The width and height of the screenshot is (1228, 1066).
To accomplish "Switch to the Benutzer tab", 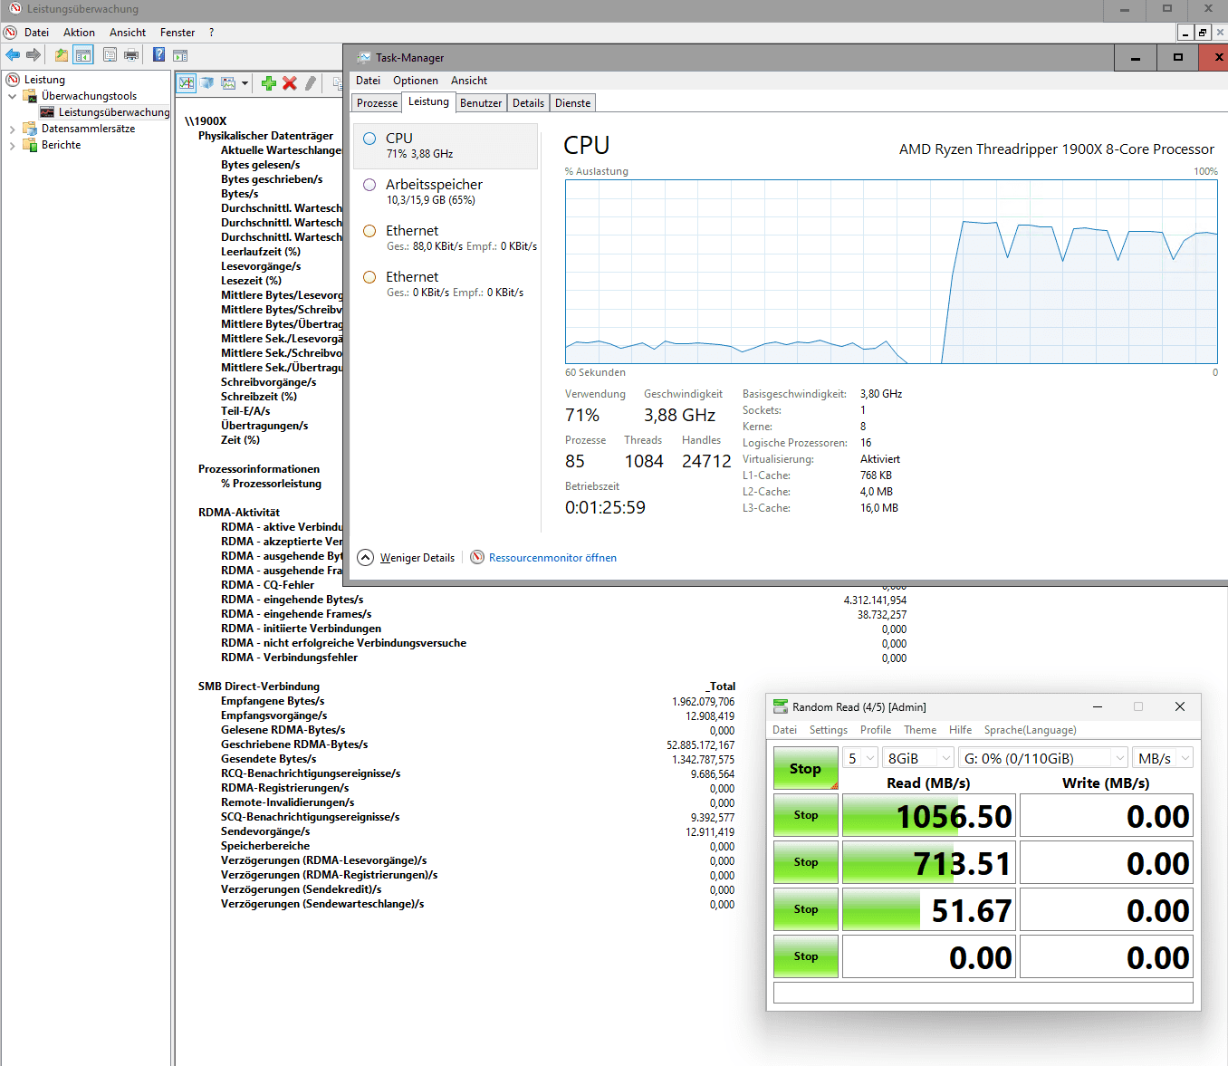I will tap(481, 103).
